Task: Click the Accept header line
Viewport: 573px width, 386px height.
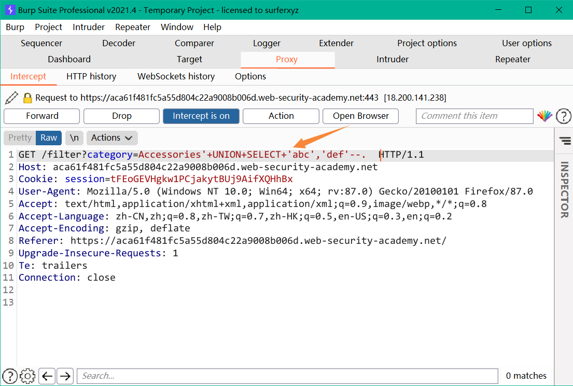Action: click(253, 204)
